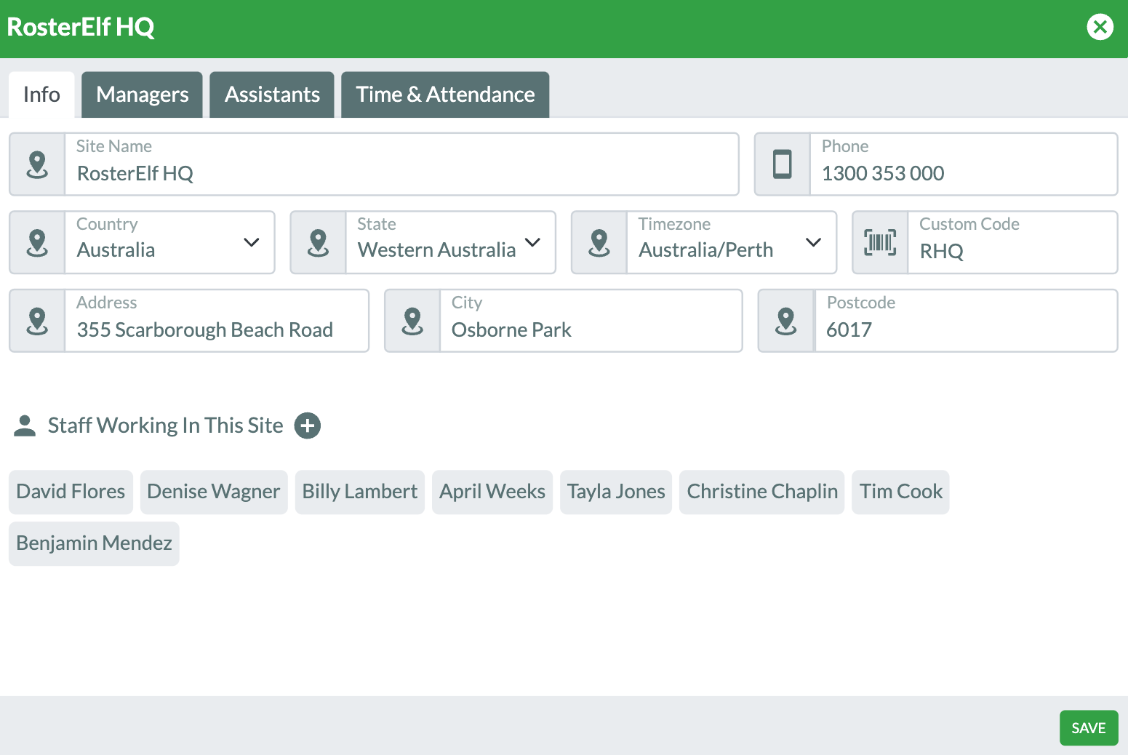Viewport: 1128px width, 755px height.
Task: Select the David Flores staff chip
Action: [71, 492]
